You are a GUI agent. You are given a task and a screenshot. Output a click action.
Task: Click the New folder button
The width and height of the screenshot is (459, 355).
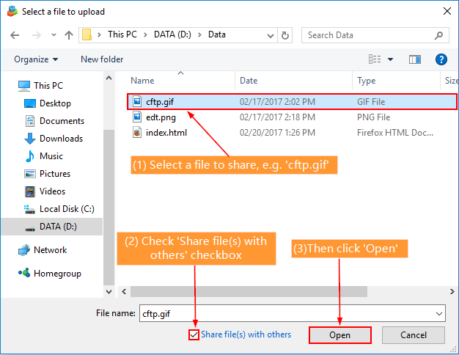(102, 59)
